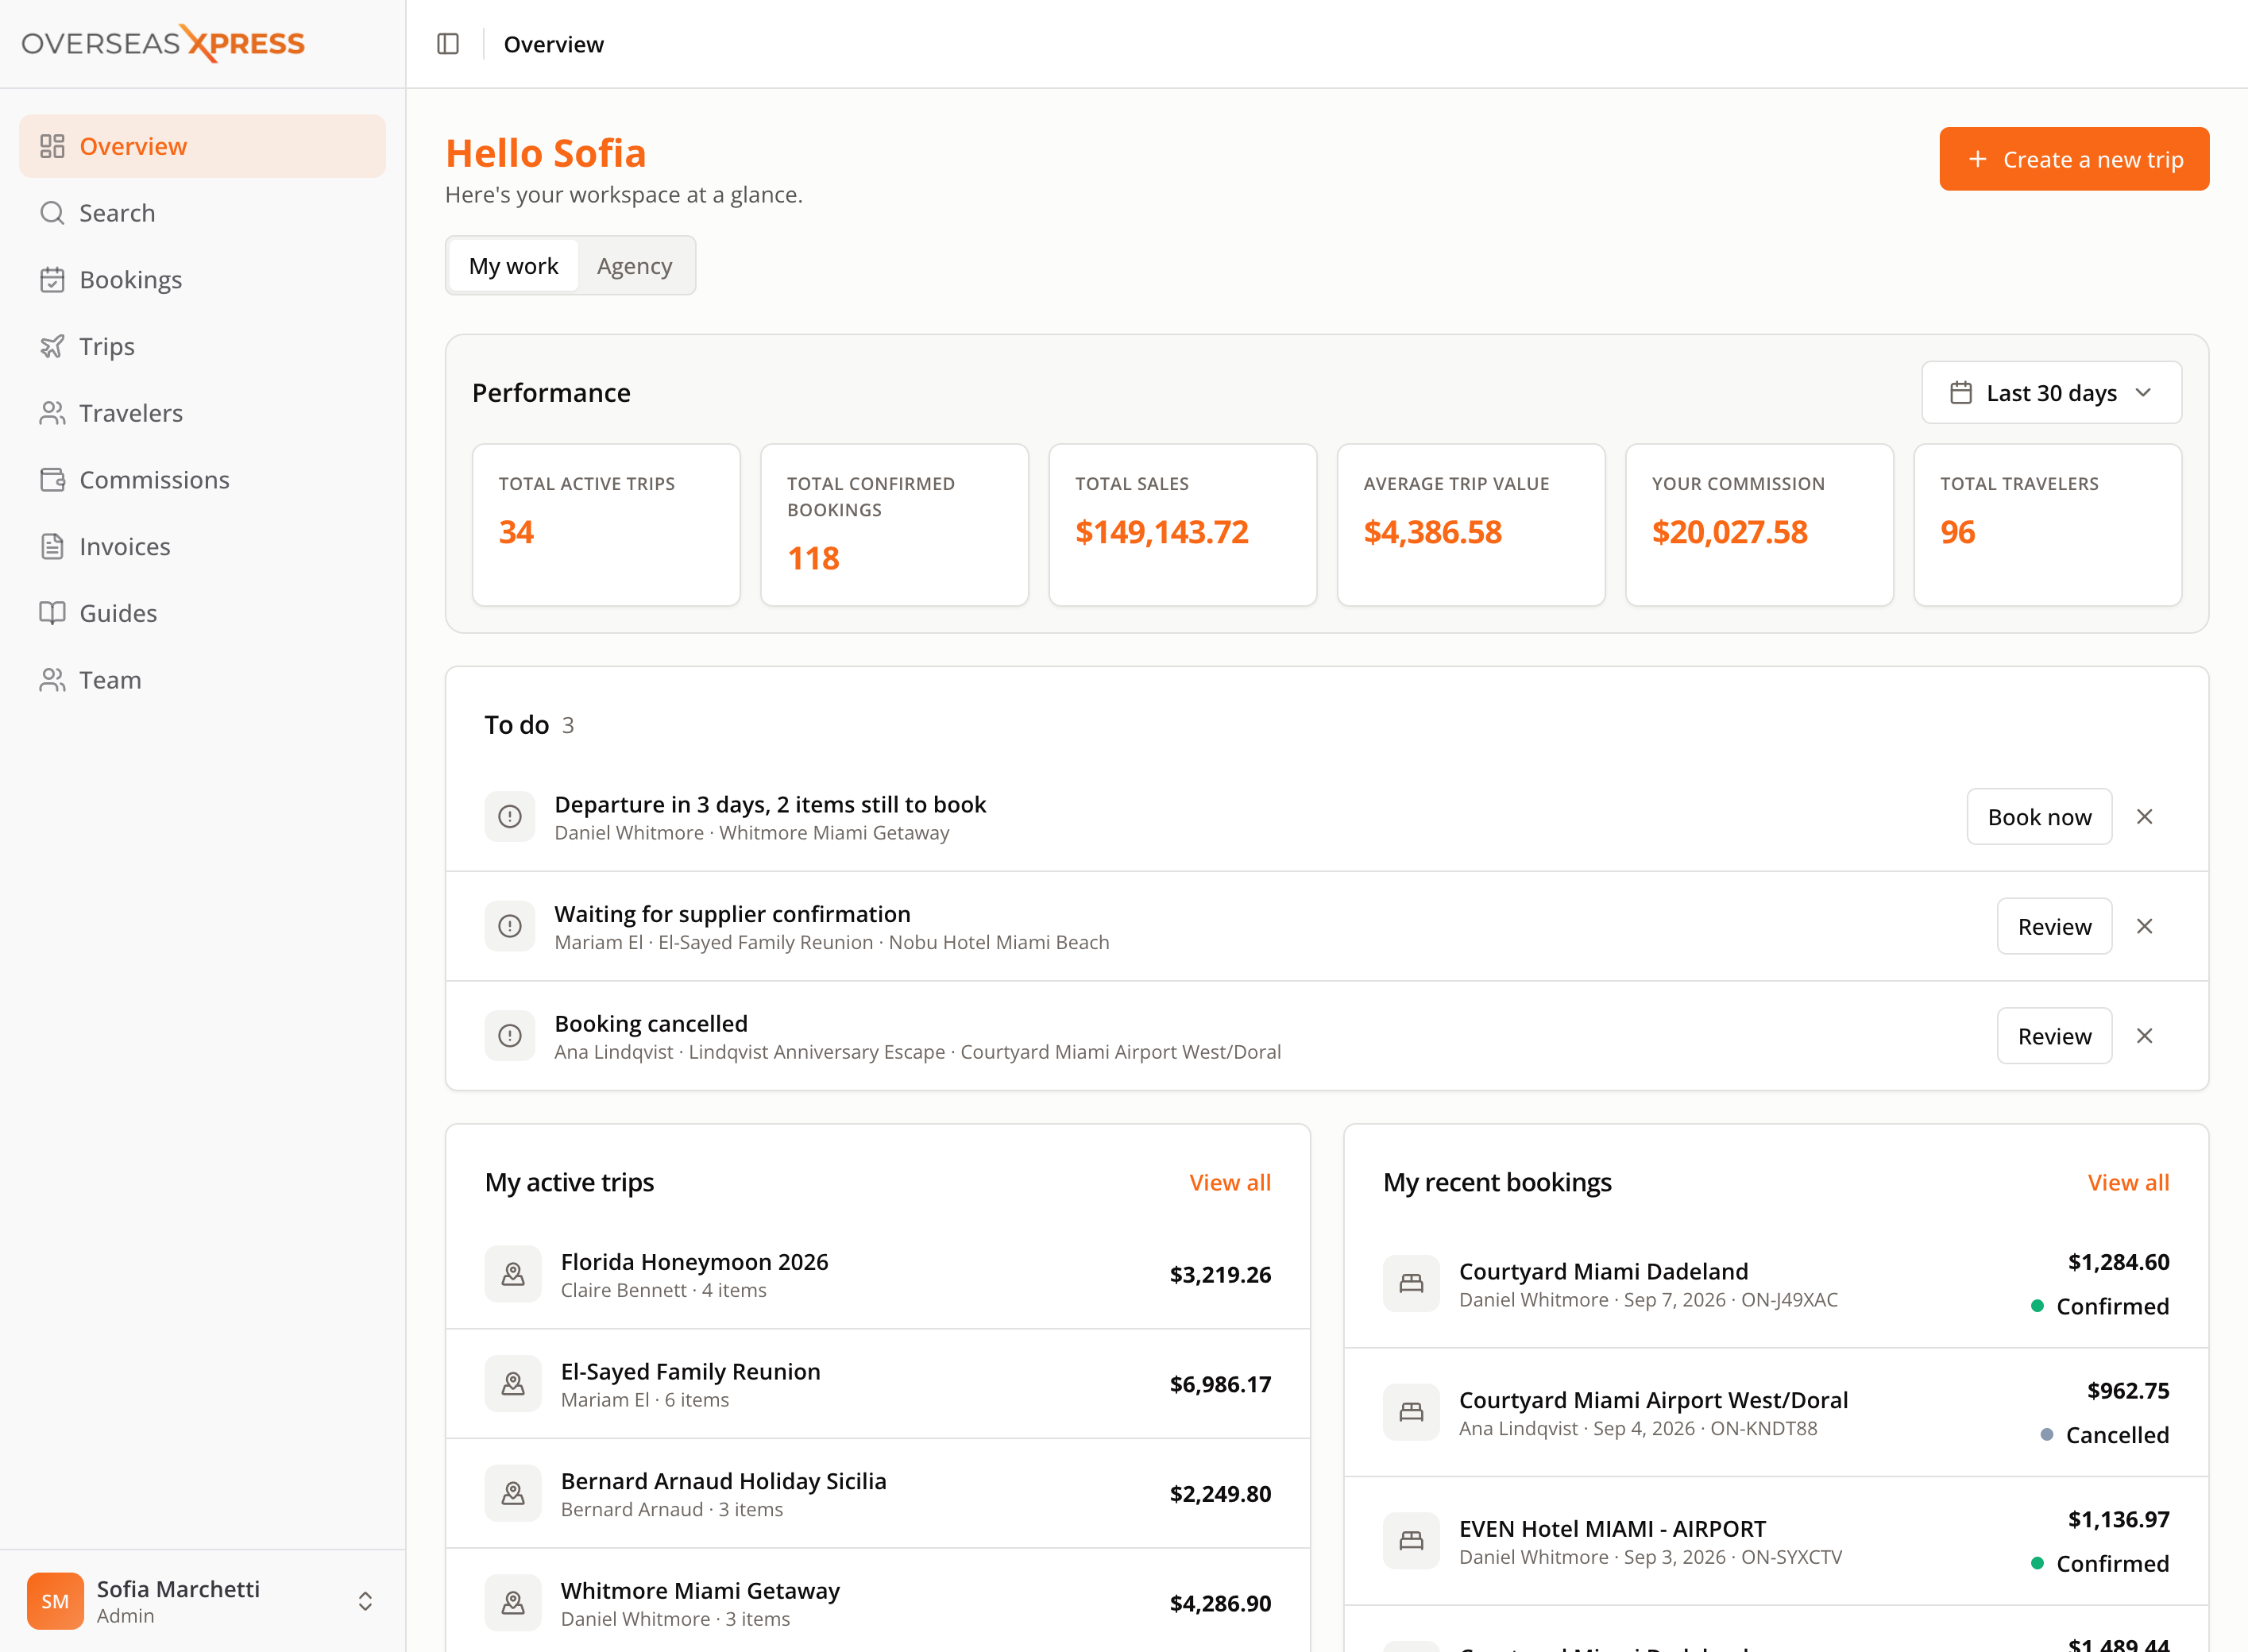The width and height of the screenshot is (2248, 1652).
Task: Open Team in the sidebar
Action: pyautogui.click(x=202, y=680)
